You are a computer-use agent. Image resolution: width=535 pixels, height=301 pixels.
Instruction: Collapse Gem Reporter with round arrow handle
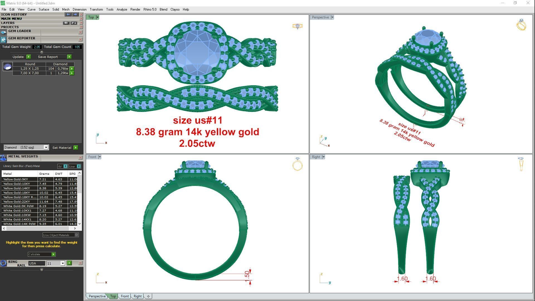coord(42,52)
